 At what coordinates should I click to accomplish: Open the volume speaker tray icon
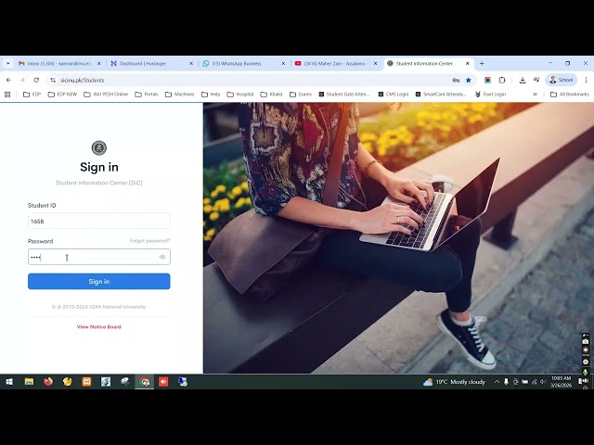543,382
